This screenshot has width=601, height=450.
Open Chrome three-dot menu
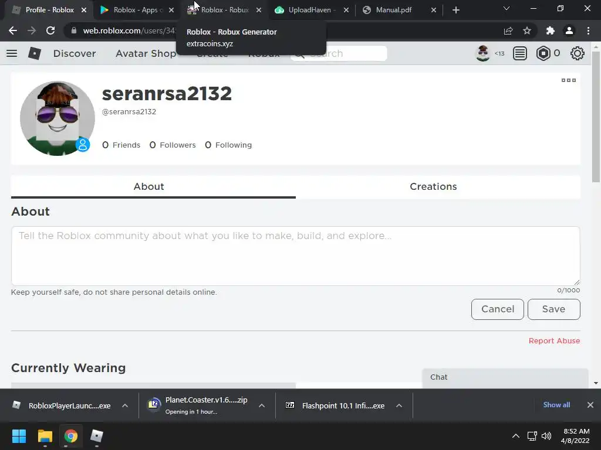click(588, 30)
